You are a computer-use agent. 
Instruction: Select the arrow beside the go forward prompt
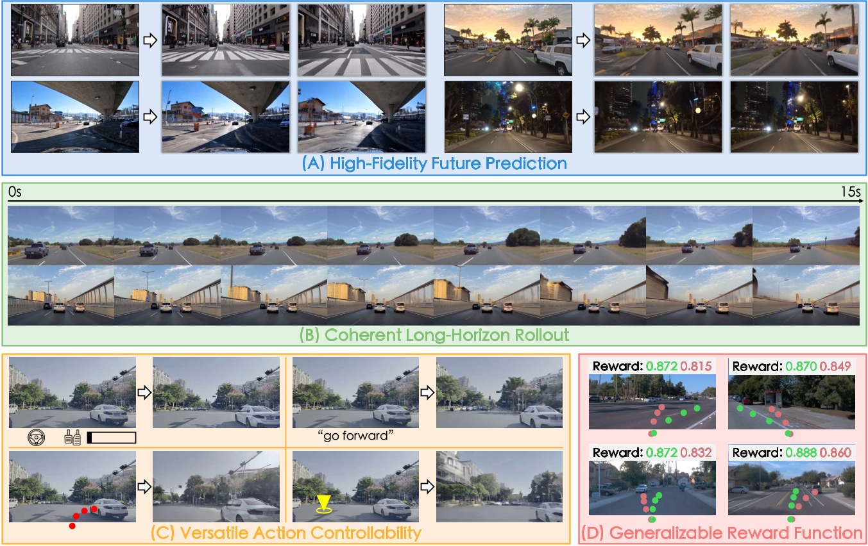427,392
